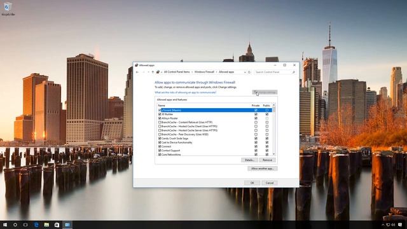This screenshot has height=229, width=407.
Task: Open the address bar history dropdown
Action: [x=245, y=72]
